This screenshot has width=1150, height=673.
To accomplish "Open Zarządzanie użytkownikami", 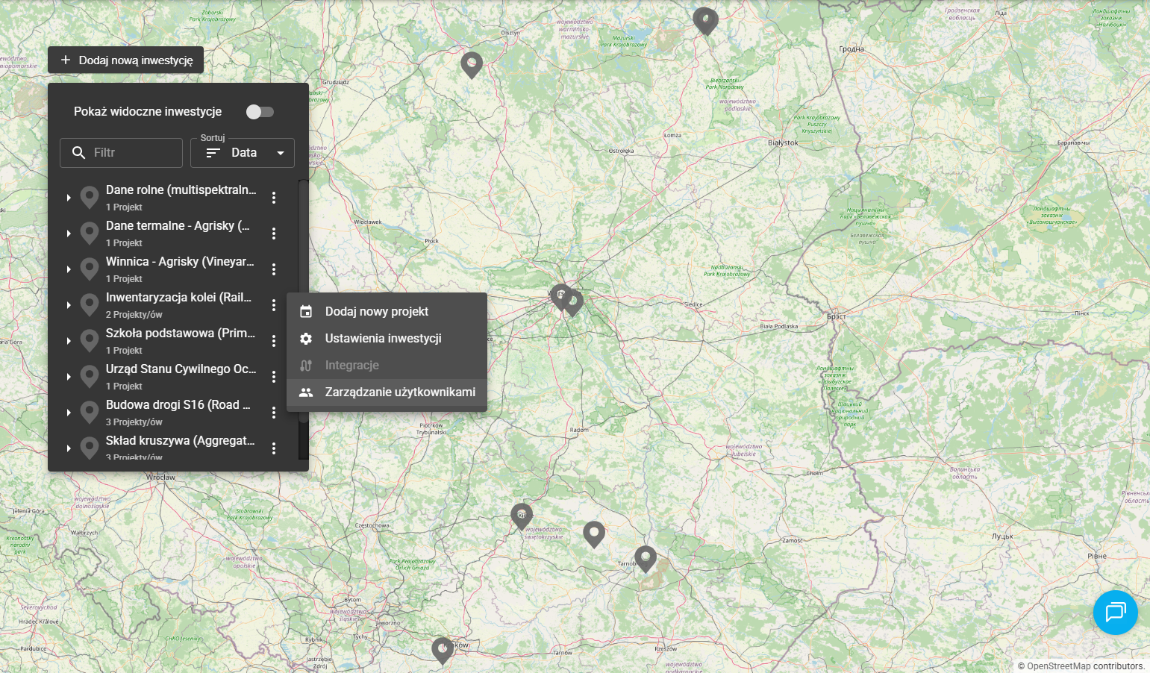I will (x=387, y=392).
